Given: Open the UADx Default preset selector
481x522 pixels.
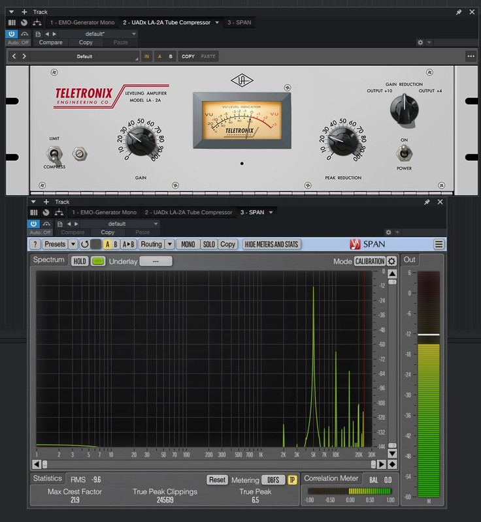Looking at the screenshot, I should pyautogui.click(x=85, y=57).
